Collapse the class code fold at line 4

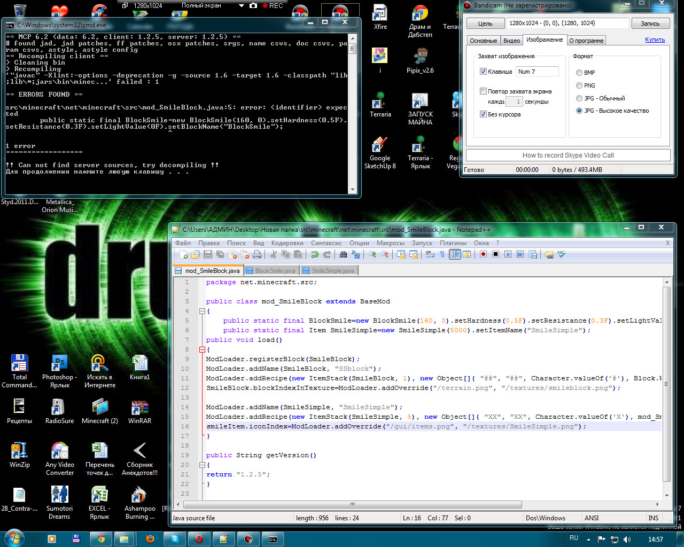(202, 311)
